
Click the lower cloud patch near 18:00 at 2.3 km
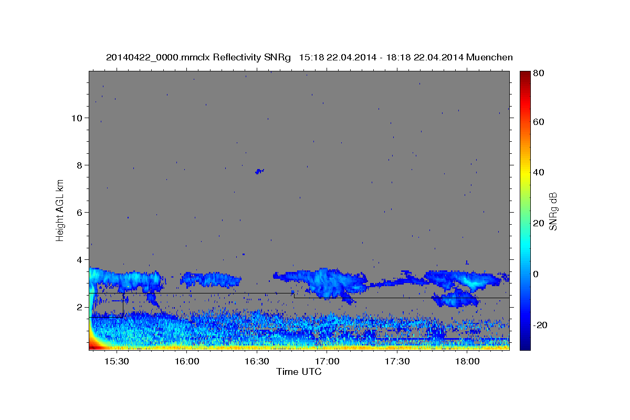(x=455, y=299)
